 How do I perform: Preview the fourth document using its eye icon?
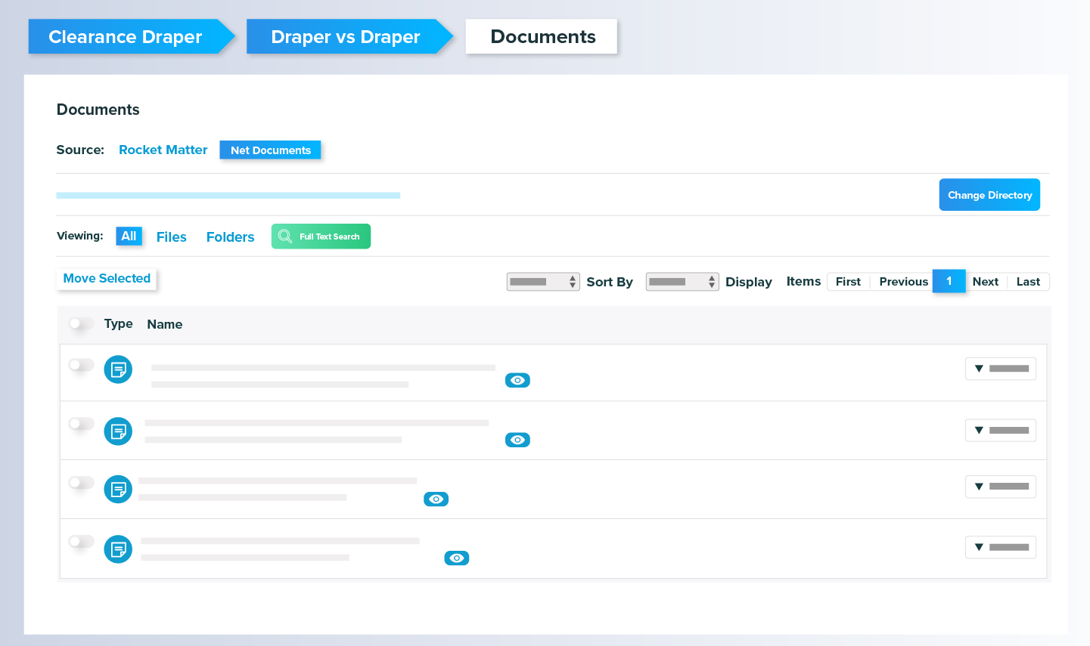pos(457,558)
